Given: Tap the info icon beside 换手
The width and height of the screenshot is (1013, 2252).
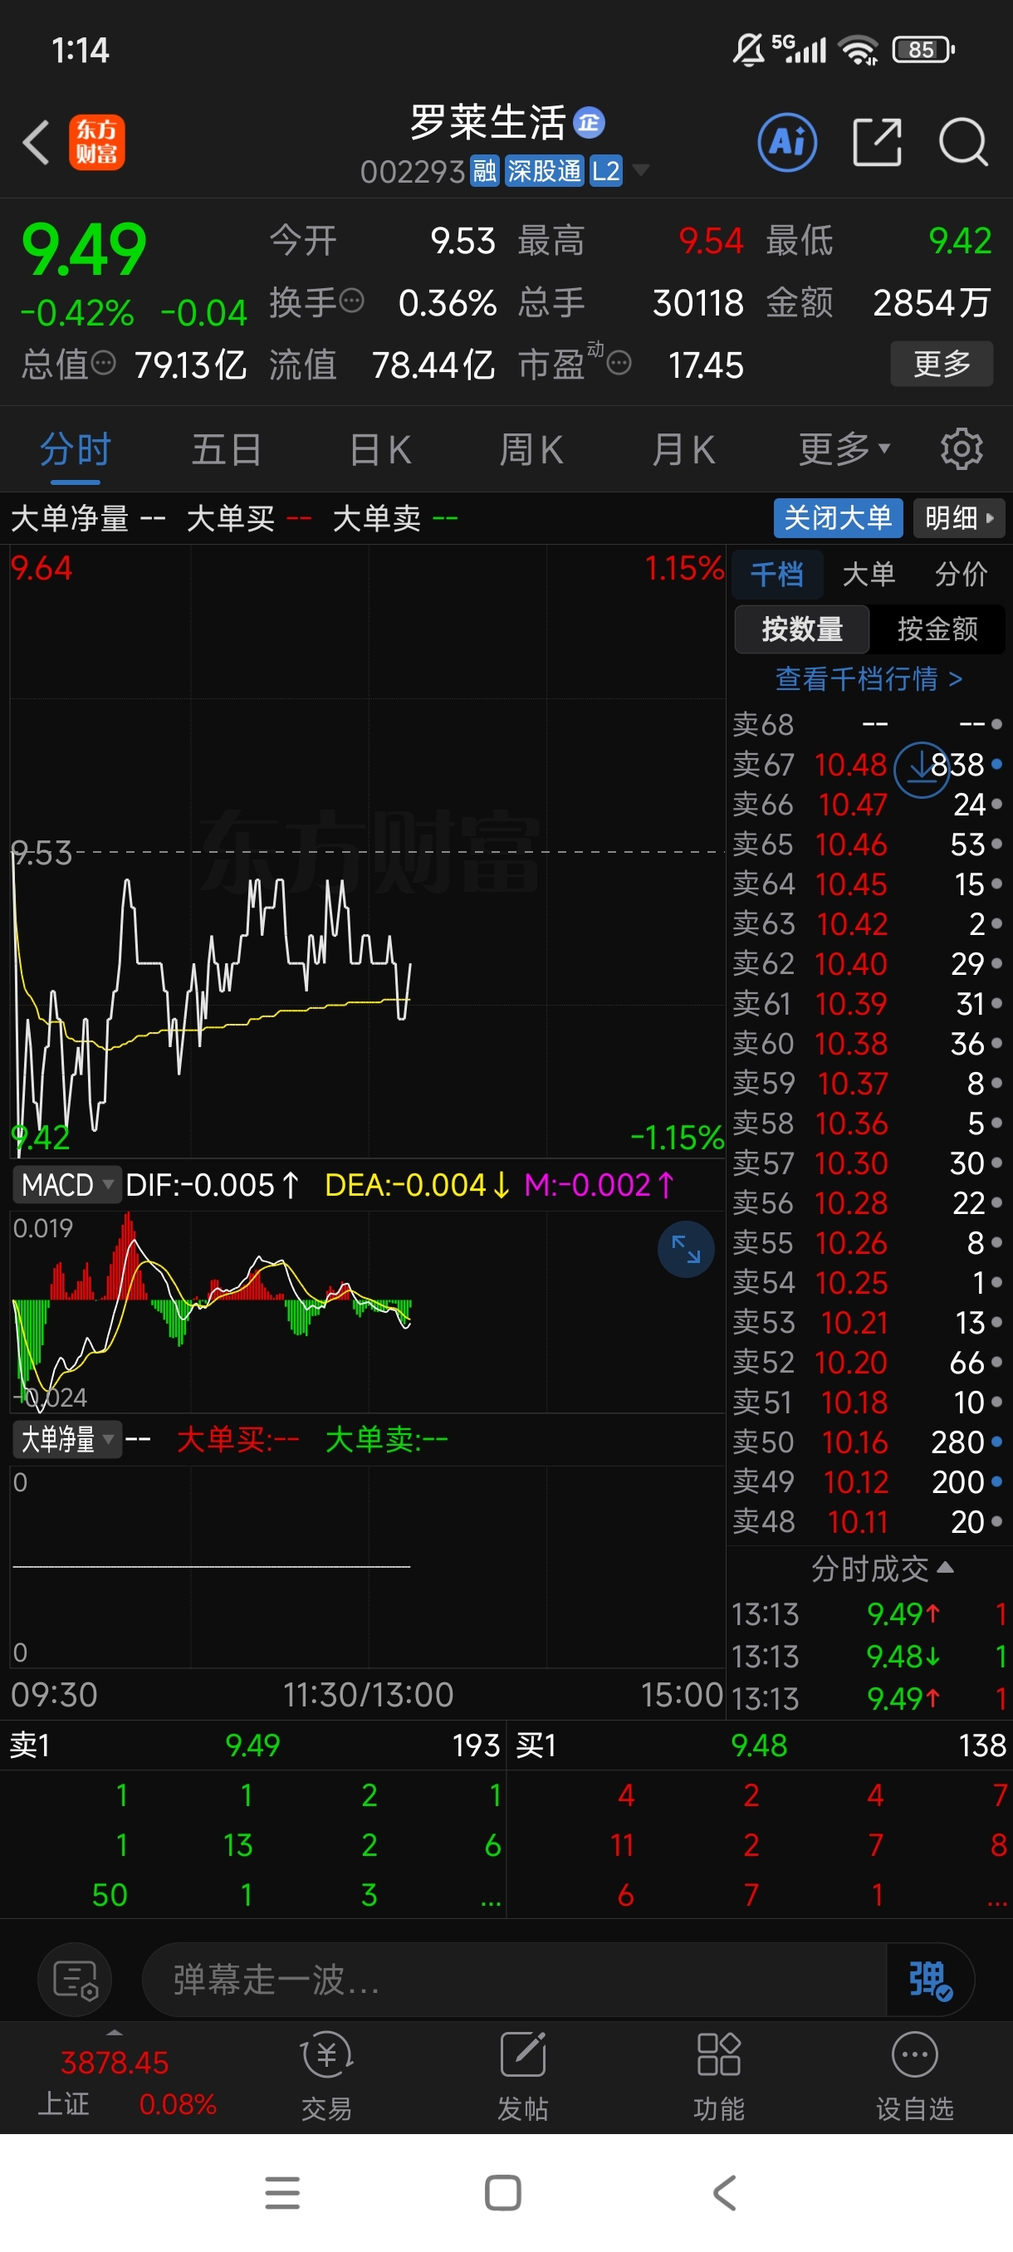Looking at the screenshot, I should pyautogui.click(x=351, y=301).
